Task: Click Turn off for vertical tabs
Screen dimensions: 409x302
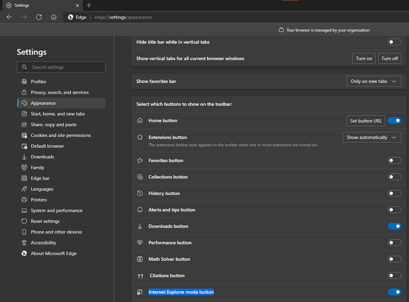Action: point(390,58)
